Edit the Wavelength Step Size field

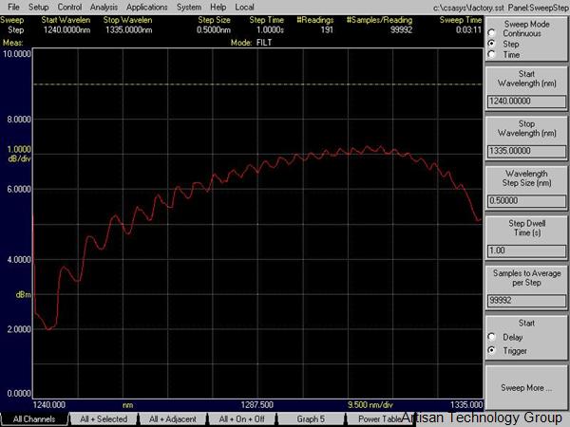[x=525, y=200]
